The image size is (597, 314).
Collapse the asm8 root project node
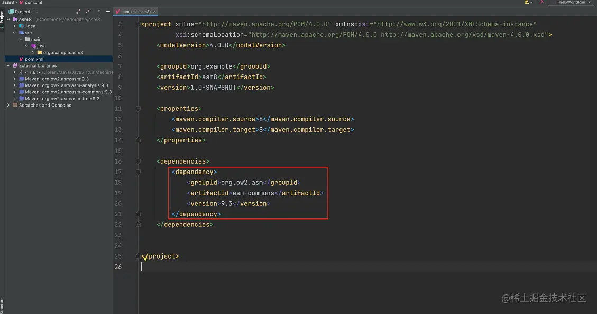point(8,20)
